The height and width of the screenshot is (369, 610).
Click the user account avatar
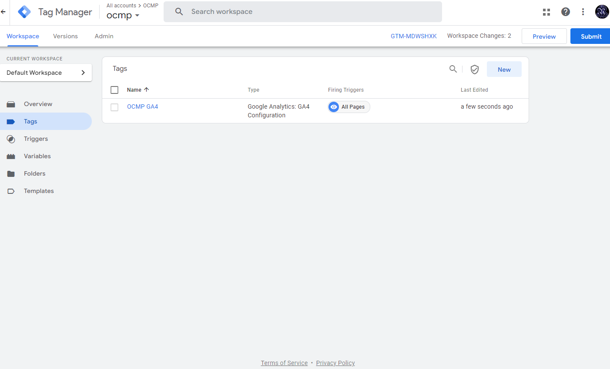click(602, 12)
